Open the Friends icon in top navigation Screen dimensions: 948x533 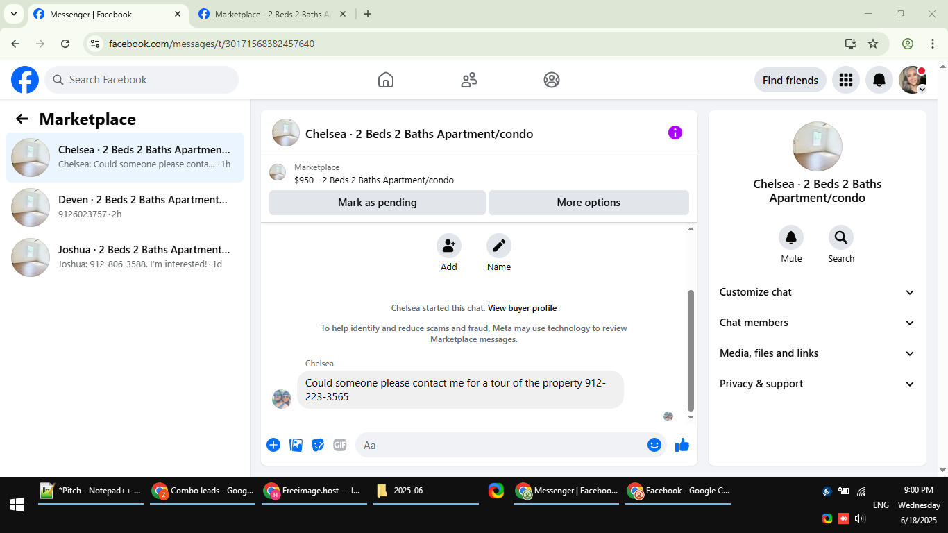tap(469, 80)
